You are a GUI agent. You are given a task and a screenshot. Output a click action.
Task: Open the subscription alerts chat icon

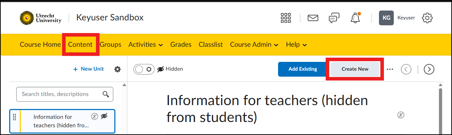point(334,18)
